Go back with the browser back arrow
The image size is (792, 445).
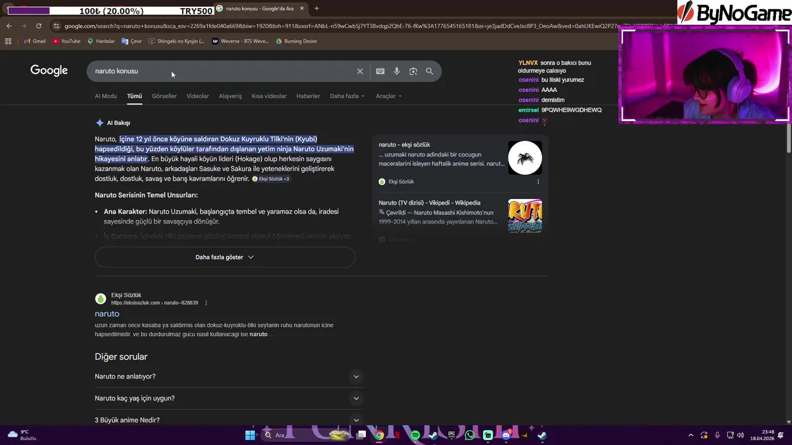tap(9, 26)
